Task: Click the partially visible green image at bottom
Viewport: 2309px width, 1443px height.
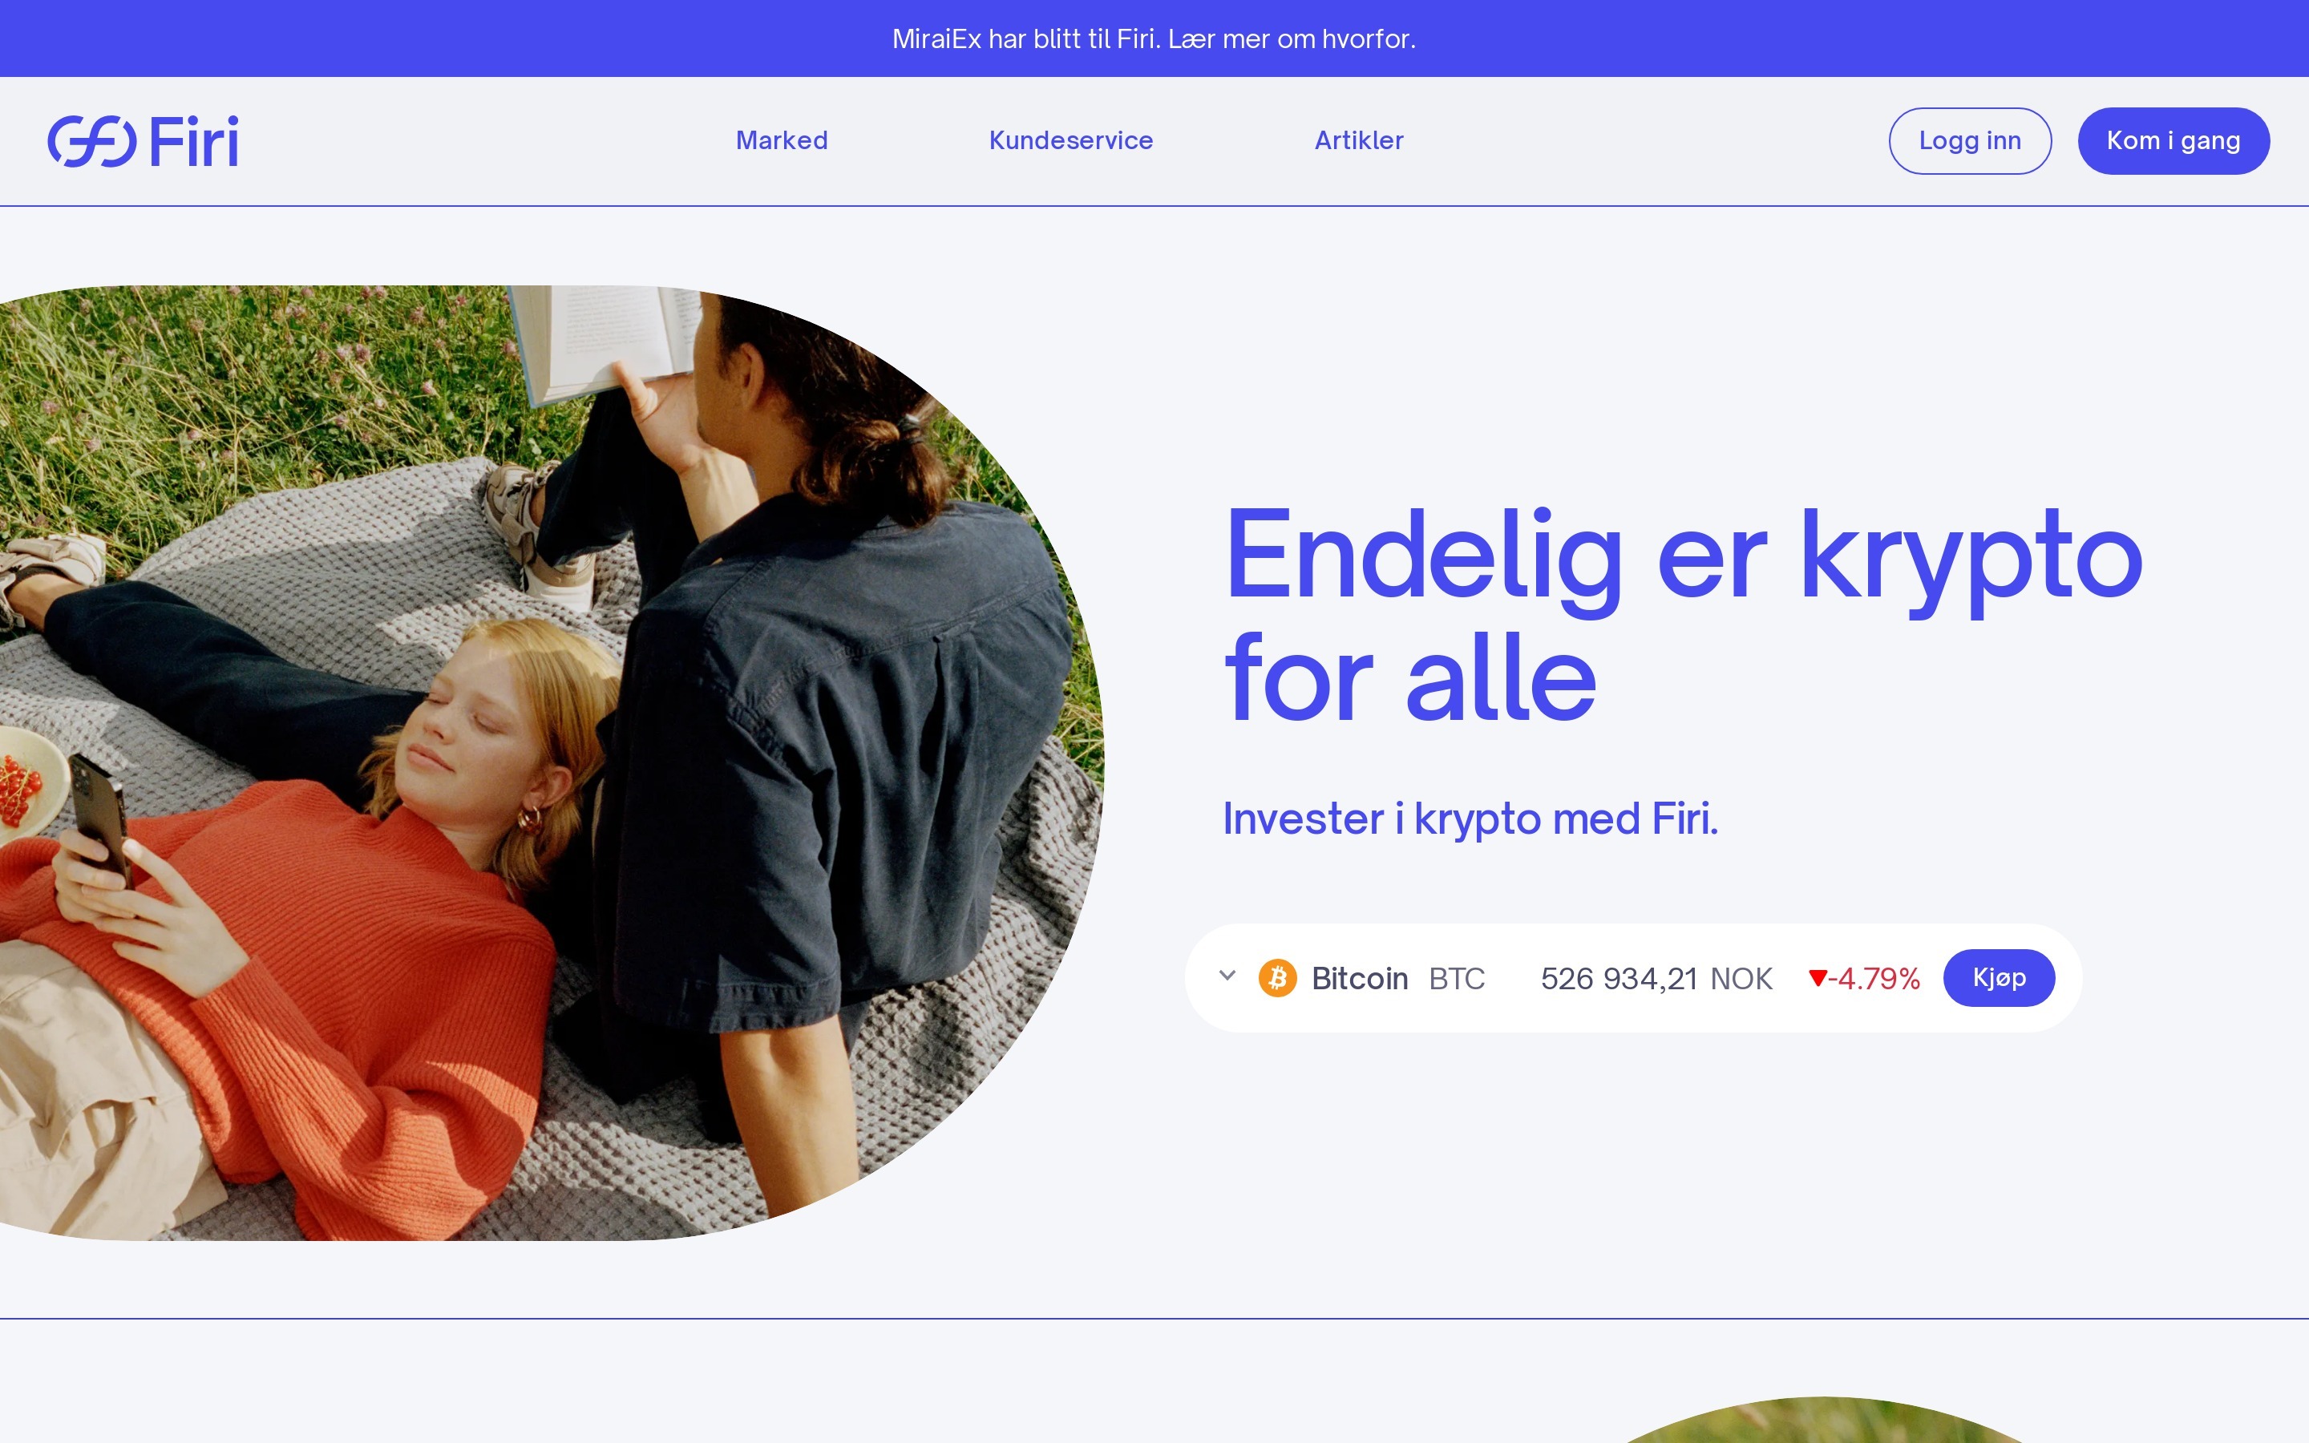Action: click(x=1822, y=1420)
